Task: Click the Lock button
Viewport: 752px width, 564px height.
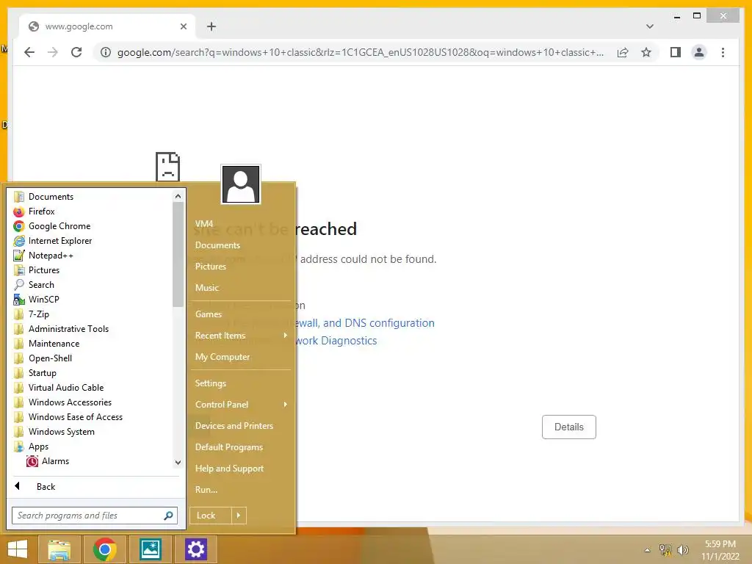Action: (x=211, y=516)
